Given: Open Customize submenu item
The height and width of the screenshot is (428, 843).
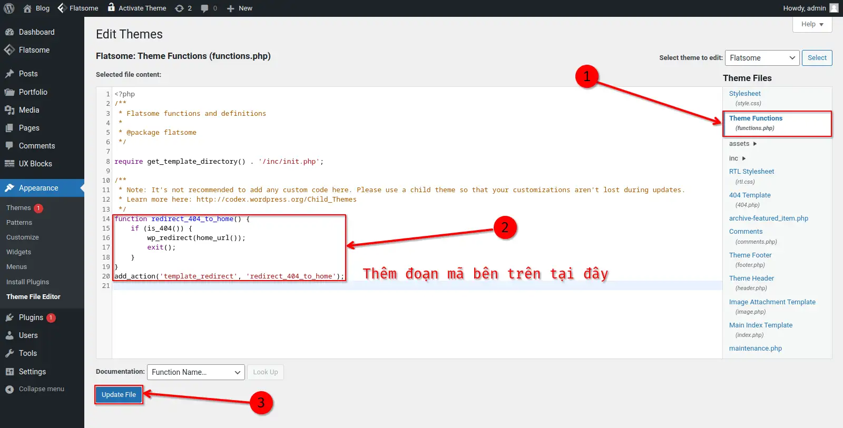Looking at the screenshot, I should click(23, 237).
